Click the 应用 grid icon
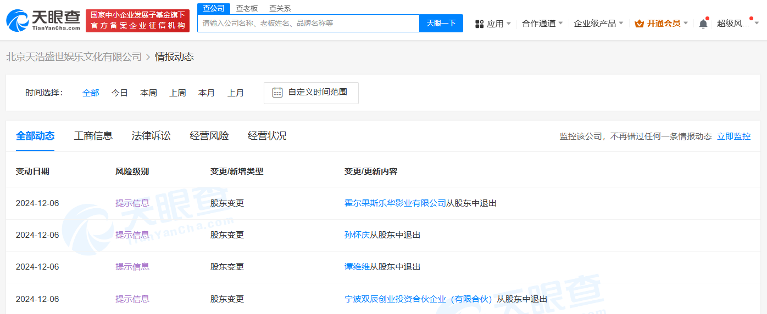The height and width of the screenshot is (314, 767). coord(479,24)
